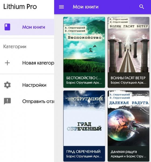Tap the search magnifier icon
The height and width of the screenshot is (162, 151).
point(142,7)
